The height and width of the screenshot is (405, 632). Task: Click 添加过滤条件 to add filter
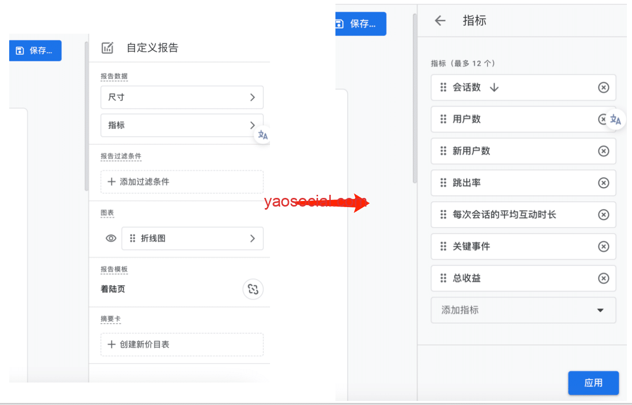182,182
